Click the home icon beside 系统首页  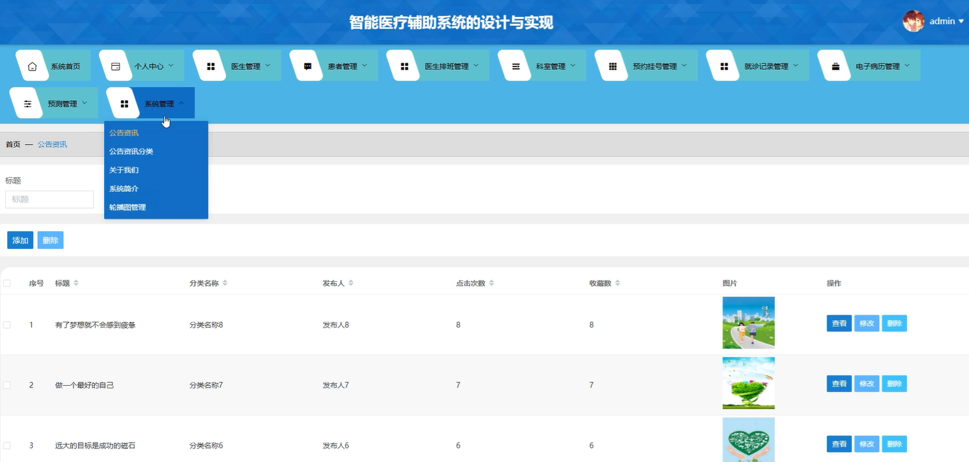[32, 67]
